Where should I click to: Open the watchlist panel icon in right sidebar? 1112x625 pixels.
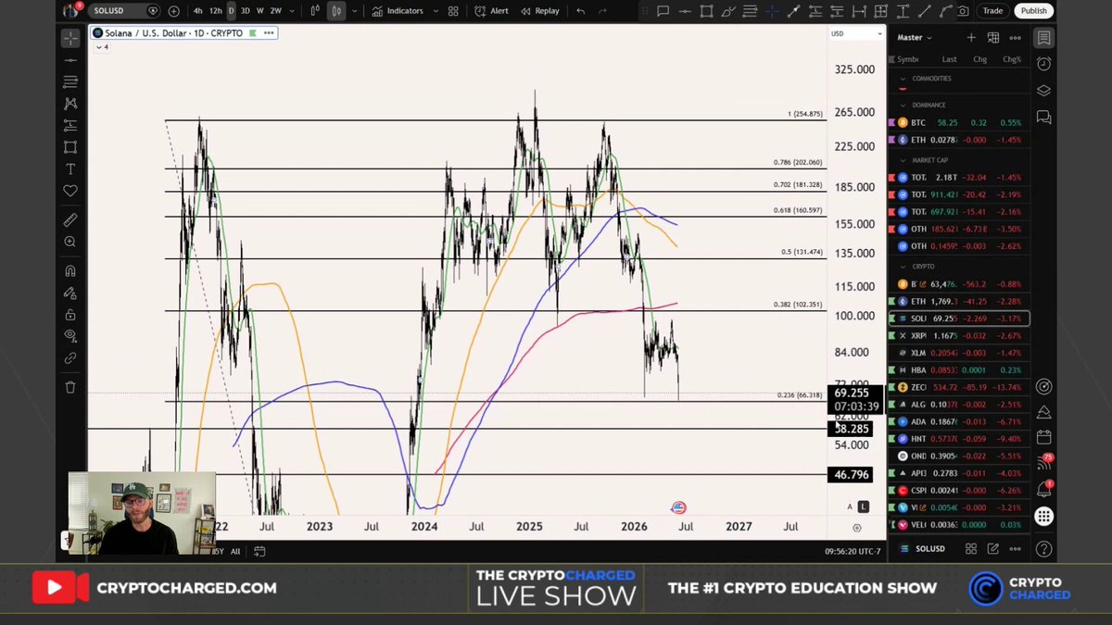pyautogui.click(x=1044, y=38)
